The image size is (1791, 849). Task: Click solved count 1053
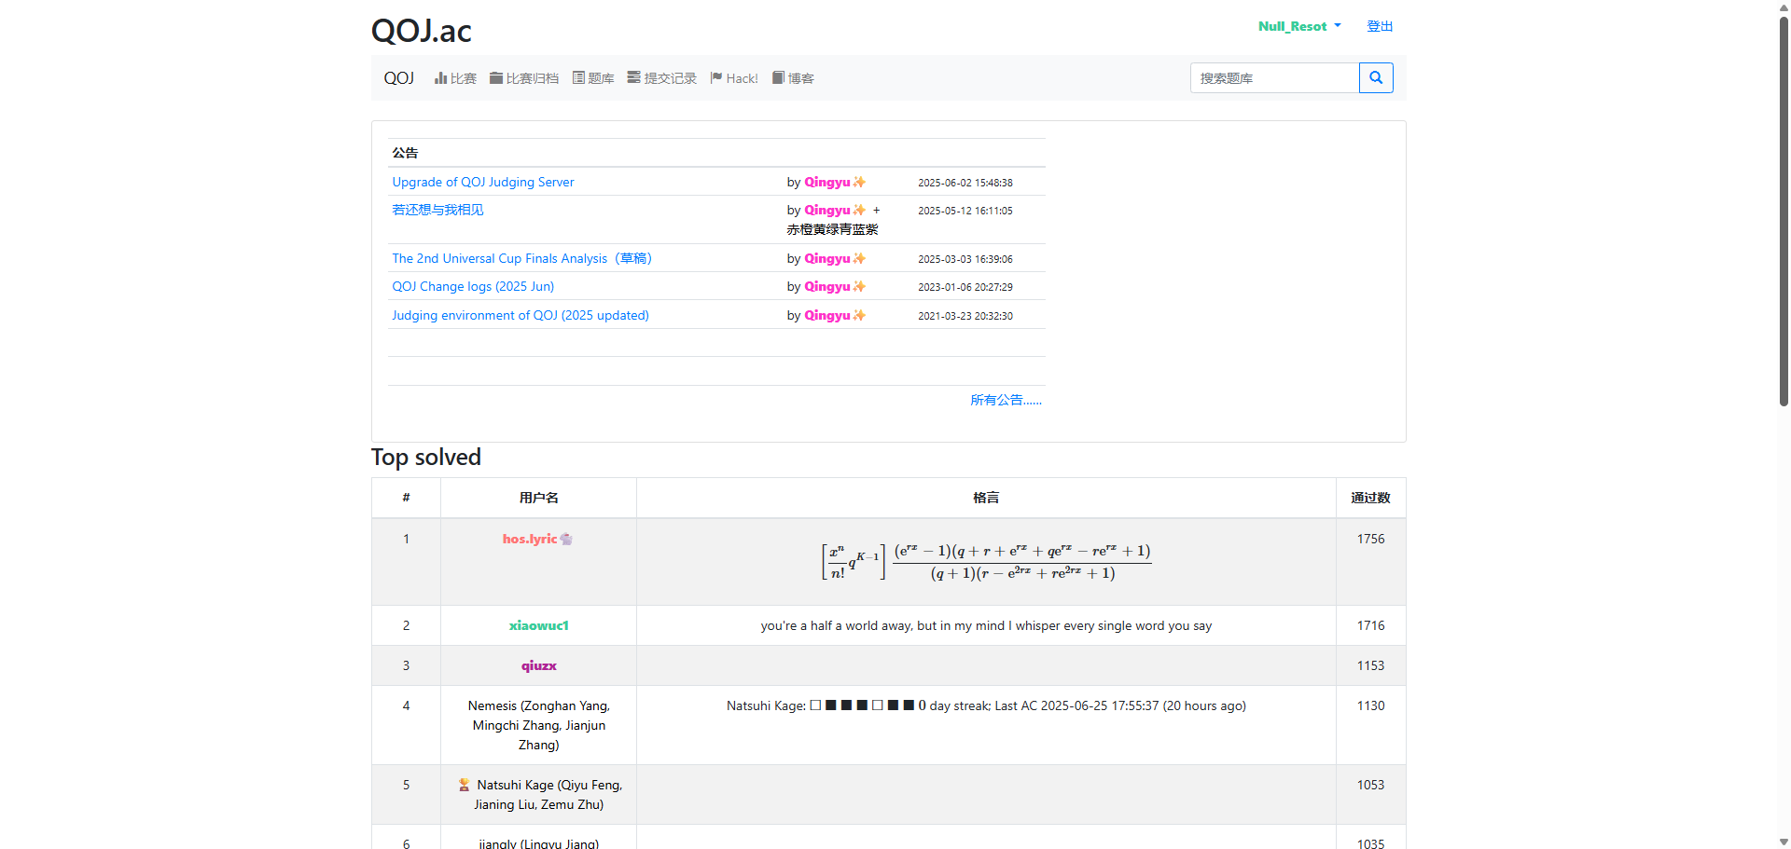(x=1371, y=785)
